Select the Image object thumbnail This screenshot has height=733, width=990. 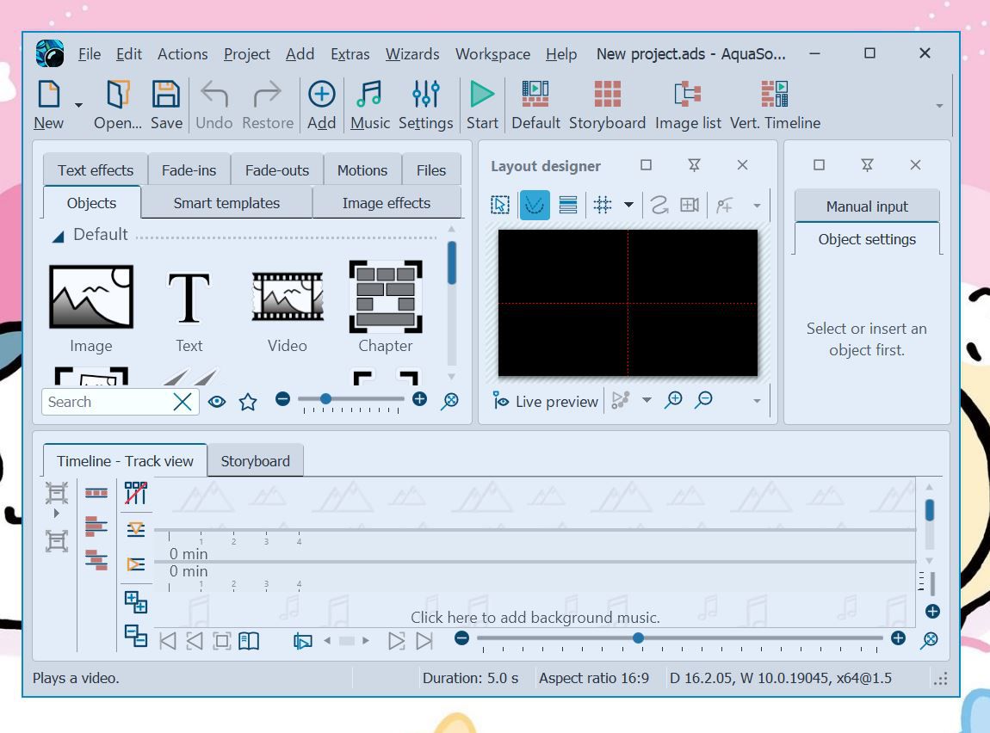[x=91, y=297]
